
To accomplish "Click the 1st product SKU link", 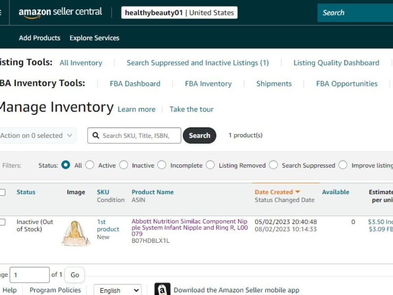I will tap(108, 225).
